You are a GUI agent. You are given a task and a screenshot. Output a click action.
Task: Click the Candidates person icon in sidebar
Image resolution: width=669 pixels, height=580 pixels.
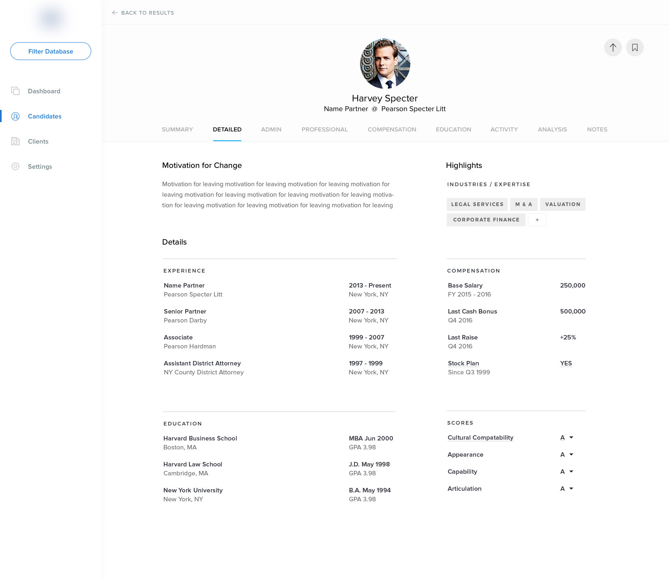(x=15, y=116)
